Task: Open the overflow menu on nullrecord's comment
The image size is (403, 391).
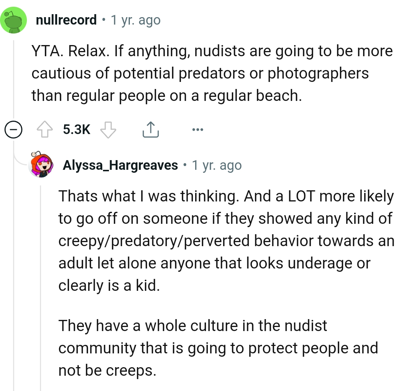Action: 197,129
